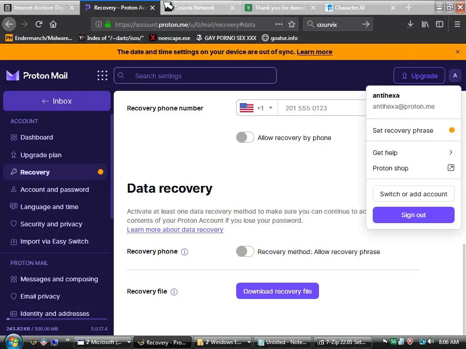
Task: Click the Firefox forward arrow
Action: click(x=24, y=25)
